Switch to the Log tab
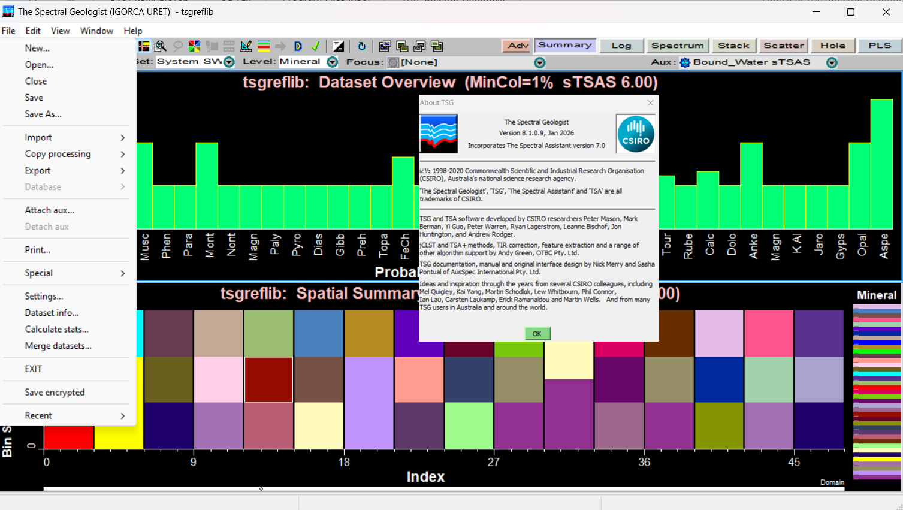Screen dimensions: 903x510 coord(621,46)
